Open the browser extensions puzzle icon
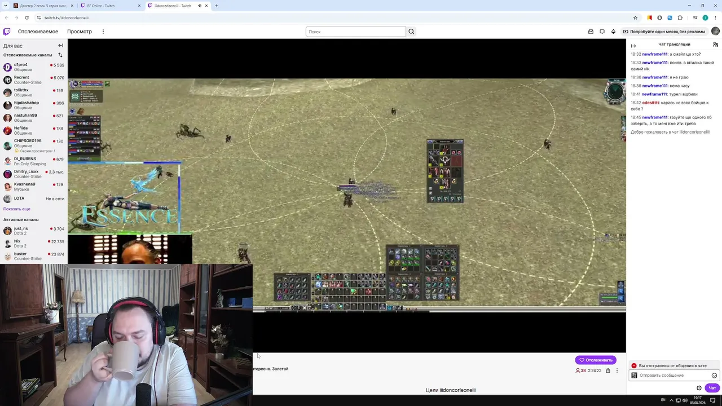 [680, 17]
